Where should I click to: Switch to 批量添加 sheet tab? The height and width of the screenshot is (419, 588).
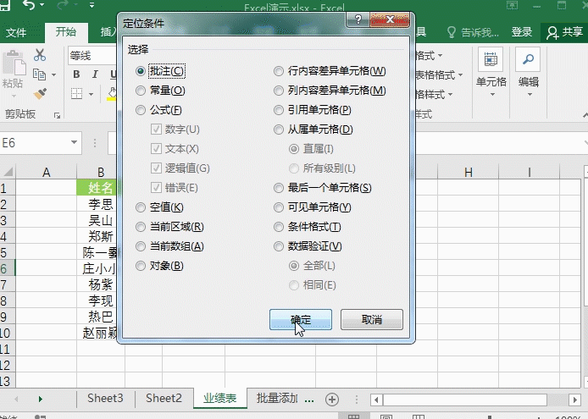click(277, 398)
